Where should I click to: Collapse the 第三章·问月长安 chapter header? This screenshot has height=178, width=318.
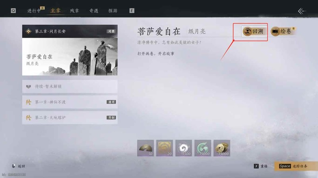(70, 31)
